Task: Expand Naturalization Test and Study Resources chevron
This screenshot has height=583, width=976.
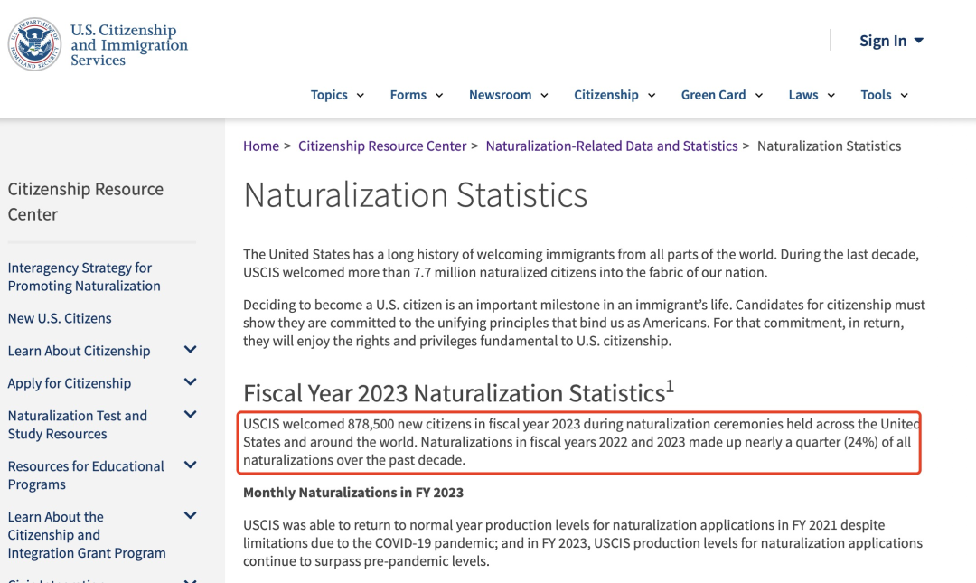Action: (x=190, y=415)
